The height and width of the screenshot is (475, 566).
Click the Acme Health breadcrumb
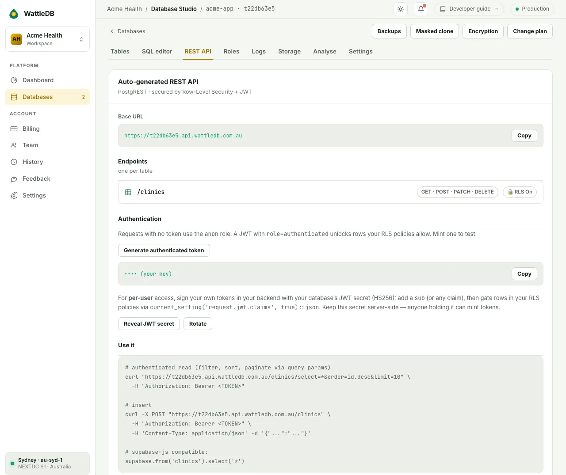coord(124,9)
